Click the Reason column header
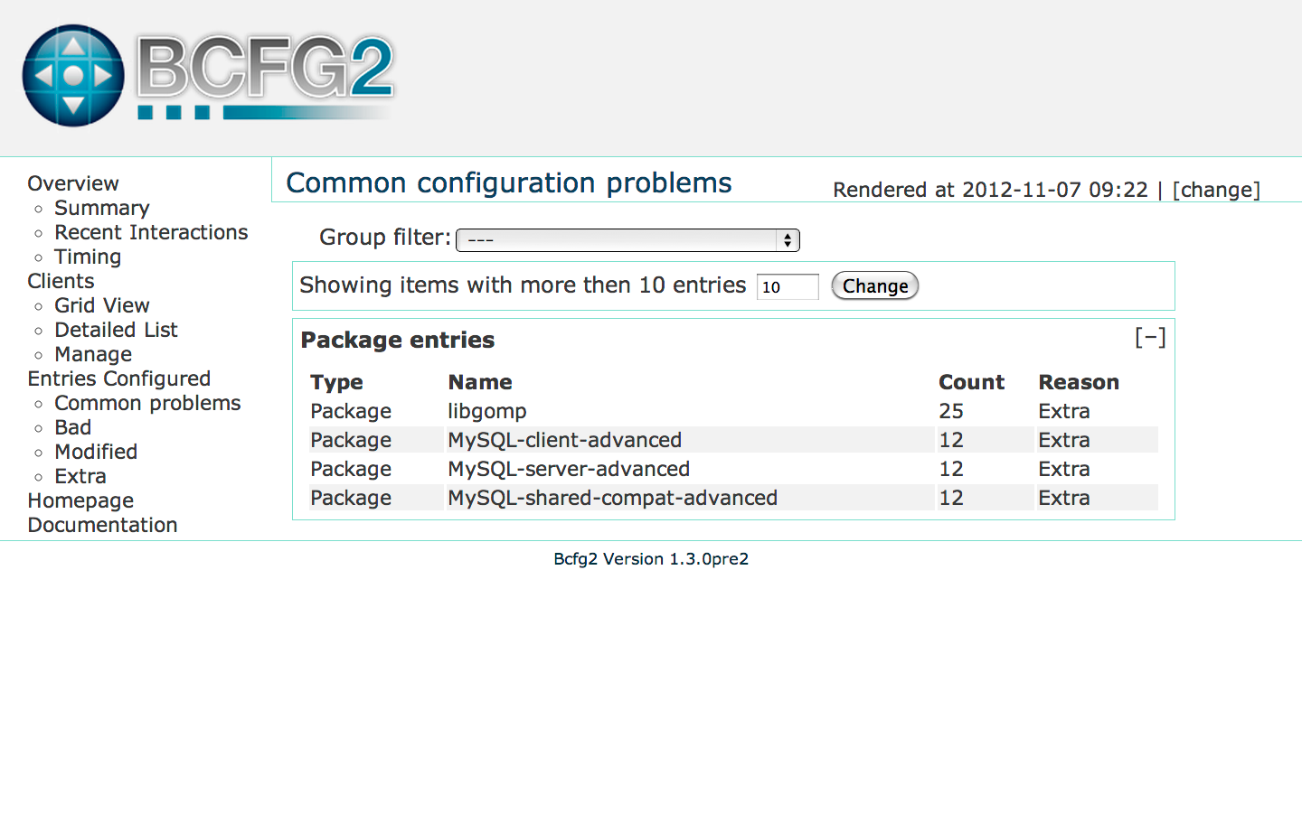Image resolution: width=1302 pixels, height=813 pixels. tap(1079, 382)
